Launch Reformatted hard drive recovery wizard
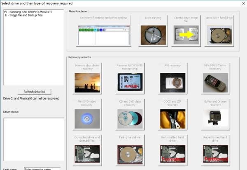Screen dimensions: 247x170 click(x=172, y=150)
